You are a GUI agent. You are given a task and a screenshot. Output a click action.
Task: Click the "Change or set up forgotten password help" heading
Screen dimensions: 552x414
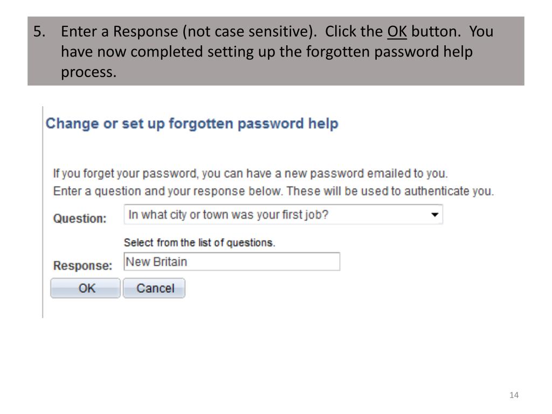pos(192,123)
